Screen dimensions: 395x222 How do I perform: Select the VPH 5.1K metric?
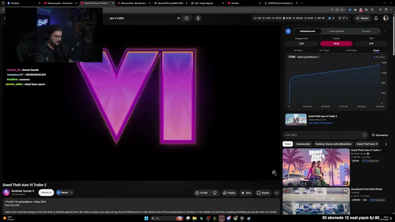pyautogui.click(x=371, y=43)
